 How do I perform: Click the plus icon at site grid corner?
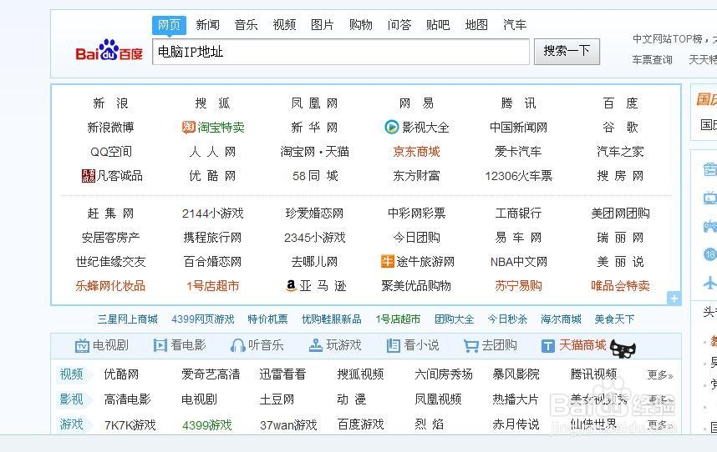click(674, 299)
